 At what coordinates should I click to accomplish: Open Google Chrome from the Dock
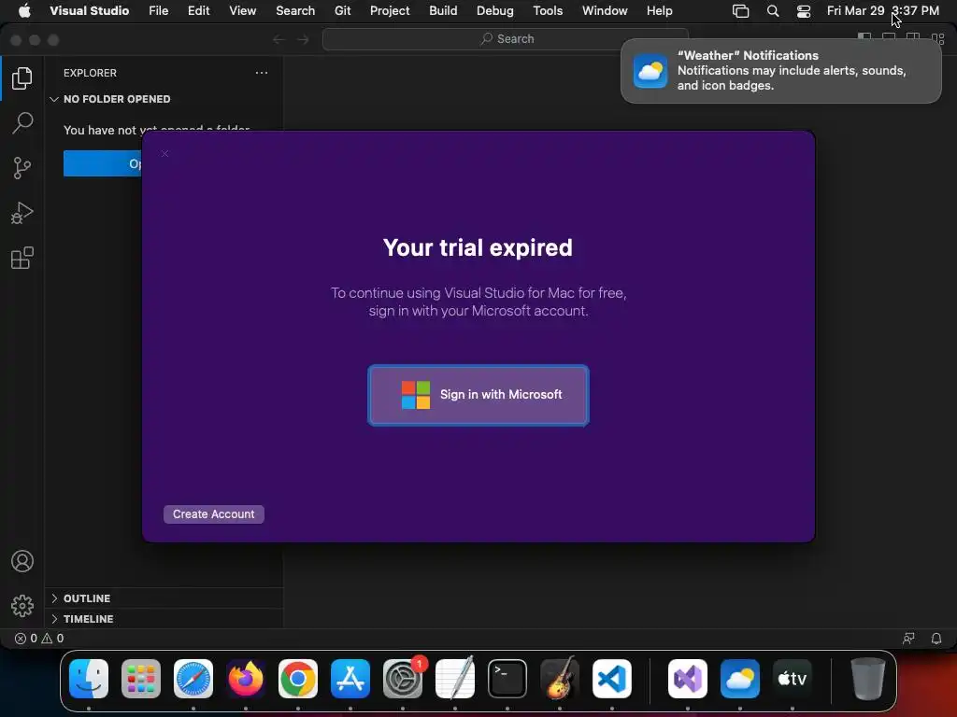point(298,678)
